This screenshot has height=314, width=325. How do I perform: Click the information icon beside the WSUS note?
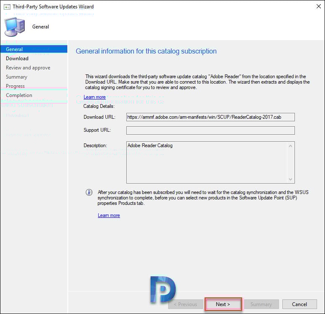coord(89,192)
